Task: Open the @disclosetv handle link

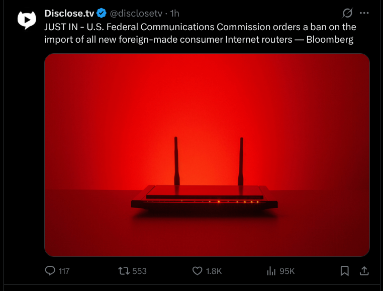Action: [137, 13]
